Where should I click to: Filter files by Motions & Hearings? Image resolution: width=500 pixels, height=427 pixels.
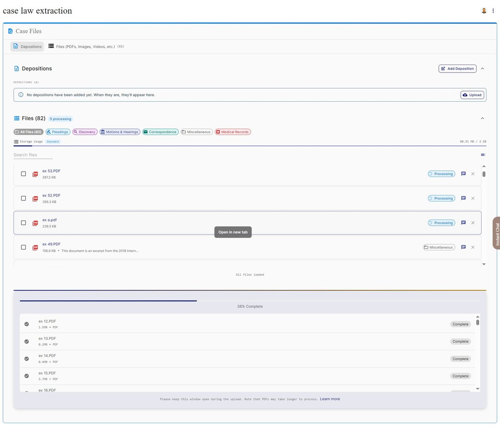click(120, 132)
